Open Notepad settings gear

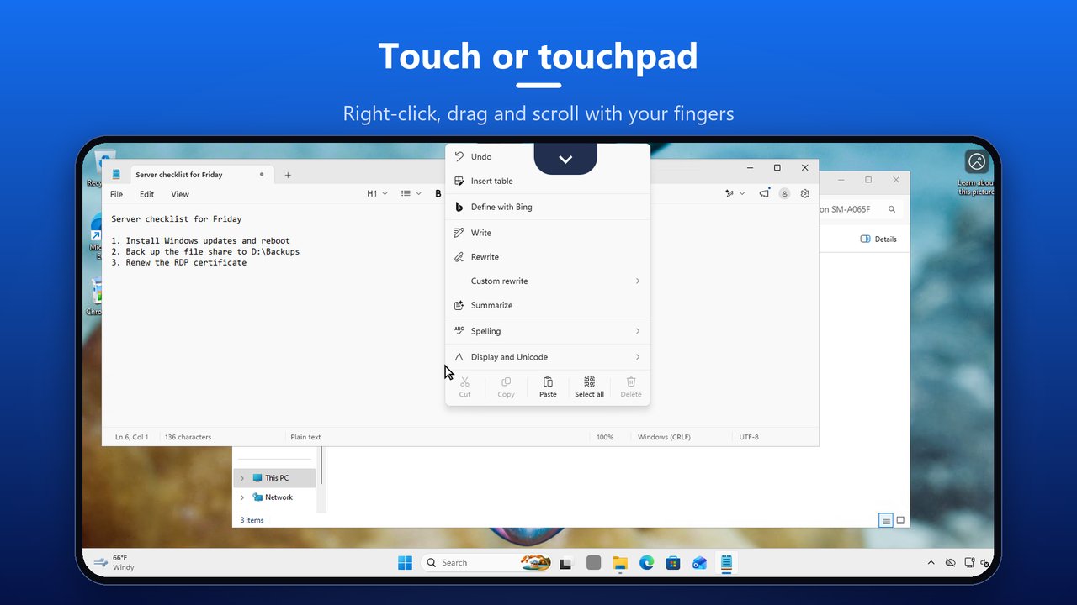pyautogui.click(x=805, y=194)
